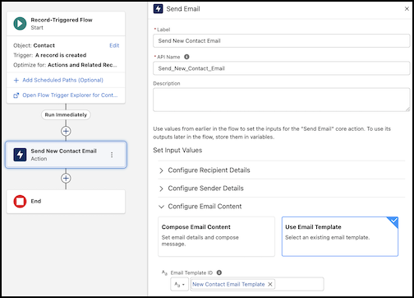This screenshot has height=298, width=414.
Task: Add element above Send New Contact Email
Action: (x=66, y=131)
